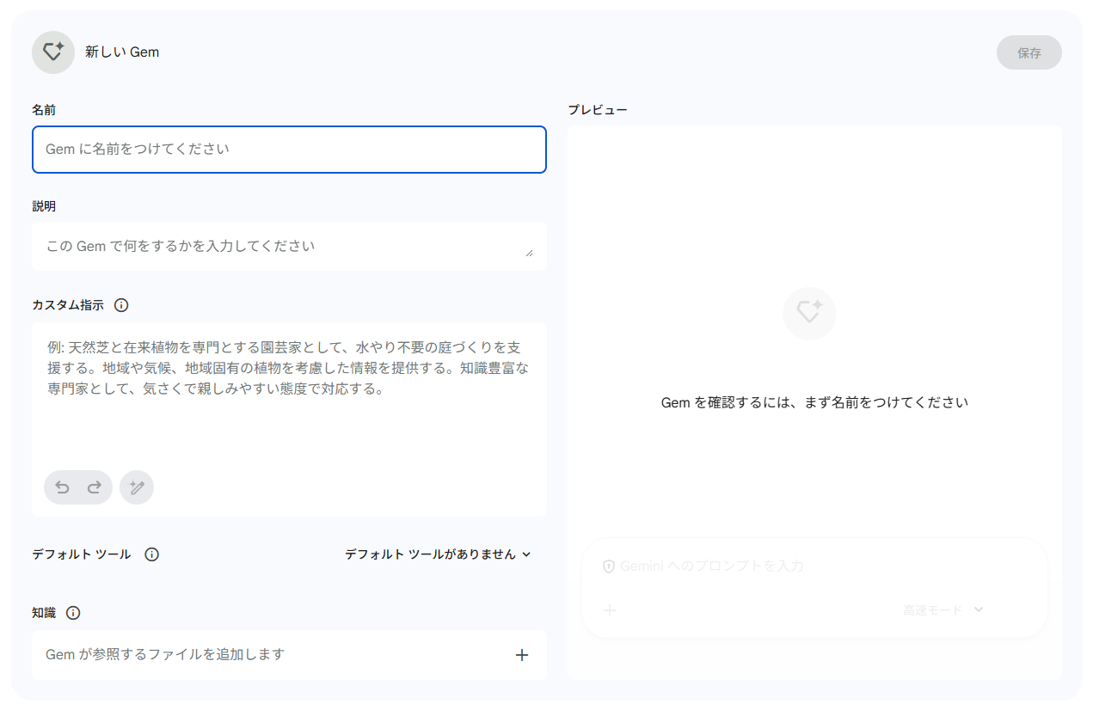The image size is (1093, 710).
Task: Click the redo arrow in custom instructions
Action: (x=95, y=487)
